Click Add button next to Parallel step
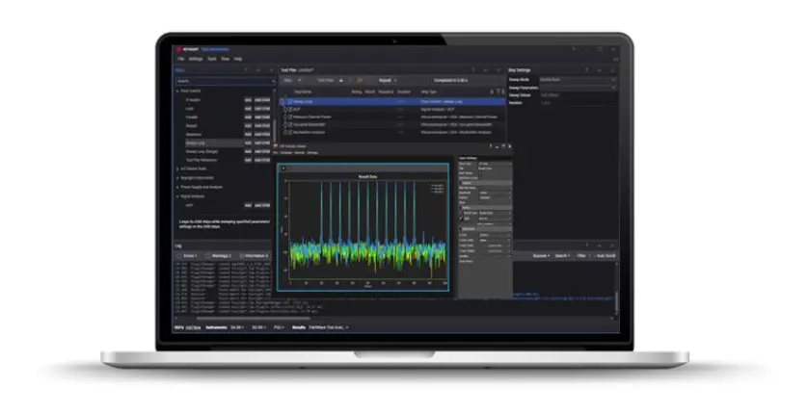This screenshot has width=808, height=414. click(x=247, y=116)
